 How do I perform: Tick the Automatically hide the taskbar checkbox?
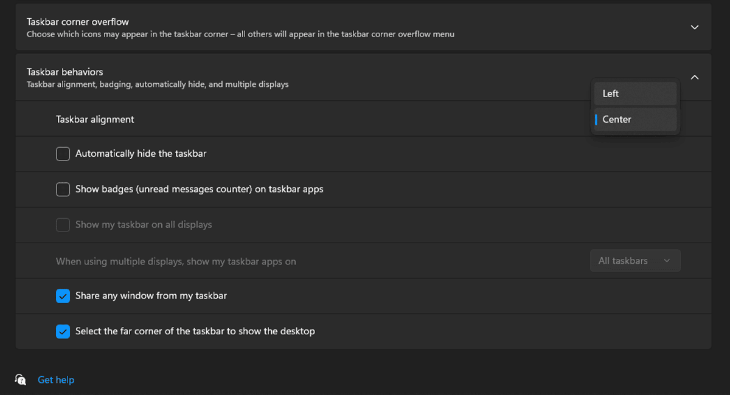pyautogui.click(x=63, y=154)
